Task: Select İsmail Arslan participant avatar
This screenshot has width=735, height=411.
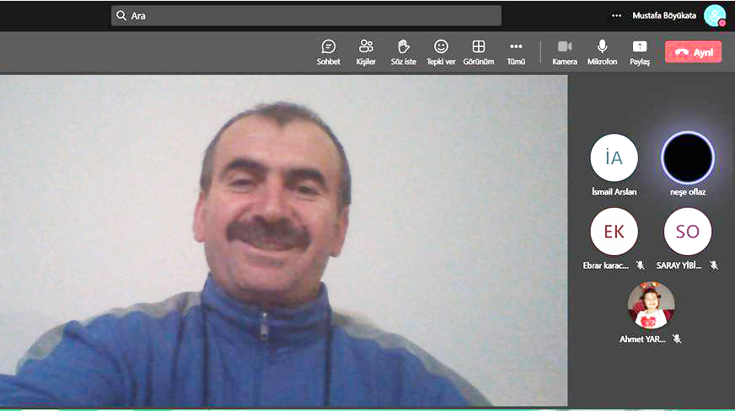Action: 614,157
